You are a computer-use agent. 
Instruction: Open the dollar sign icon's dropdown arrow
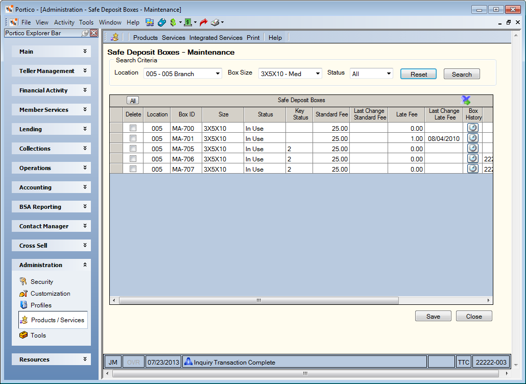tap(180, 22)
